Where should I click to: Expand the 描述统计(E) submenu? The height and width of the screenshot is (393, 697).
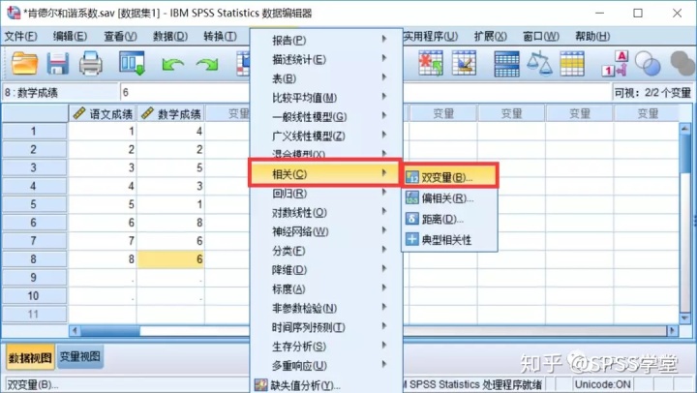point(326,59)
